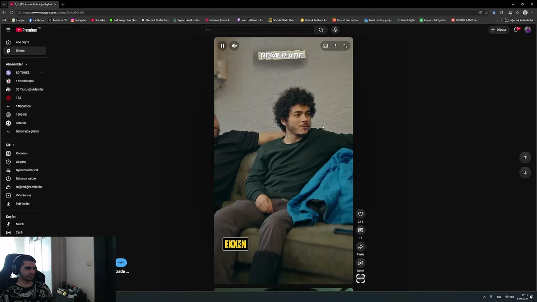Open the browser tab search dropdown
This screenshot has height=302, width=537.
(x=4, y=4)
